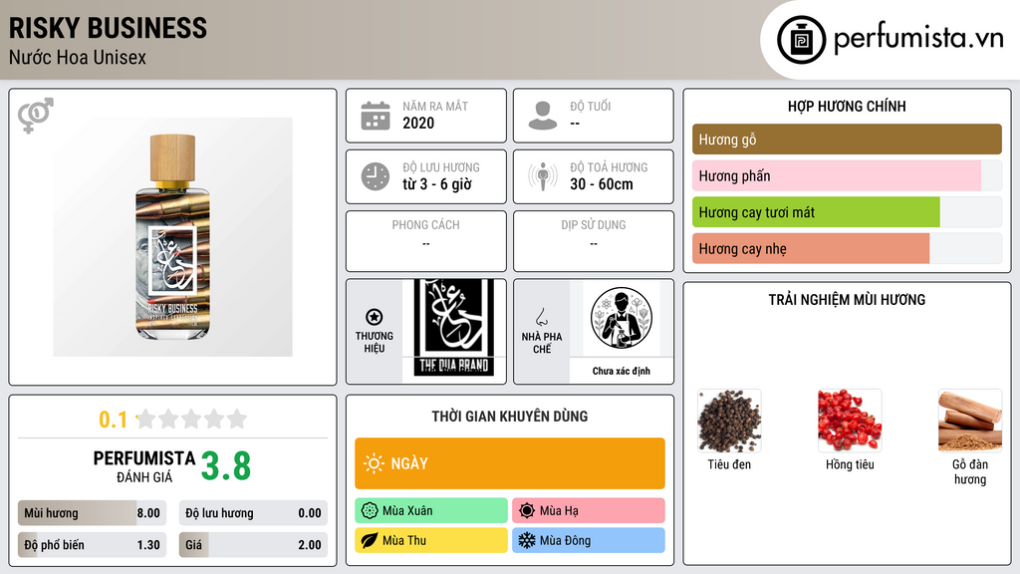1020x574 pixels.
Task: Click the Hương cay nhẹ accord bar
Action: click(847, 248)
